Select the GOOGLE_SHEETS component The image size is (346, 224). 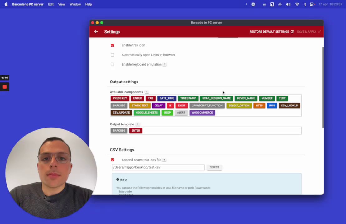pos(147,113)
